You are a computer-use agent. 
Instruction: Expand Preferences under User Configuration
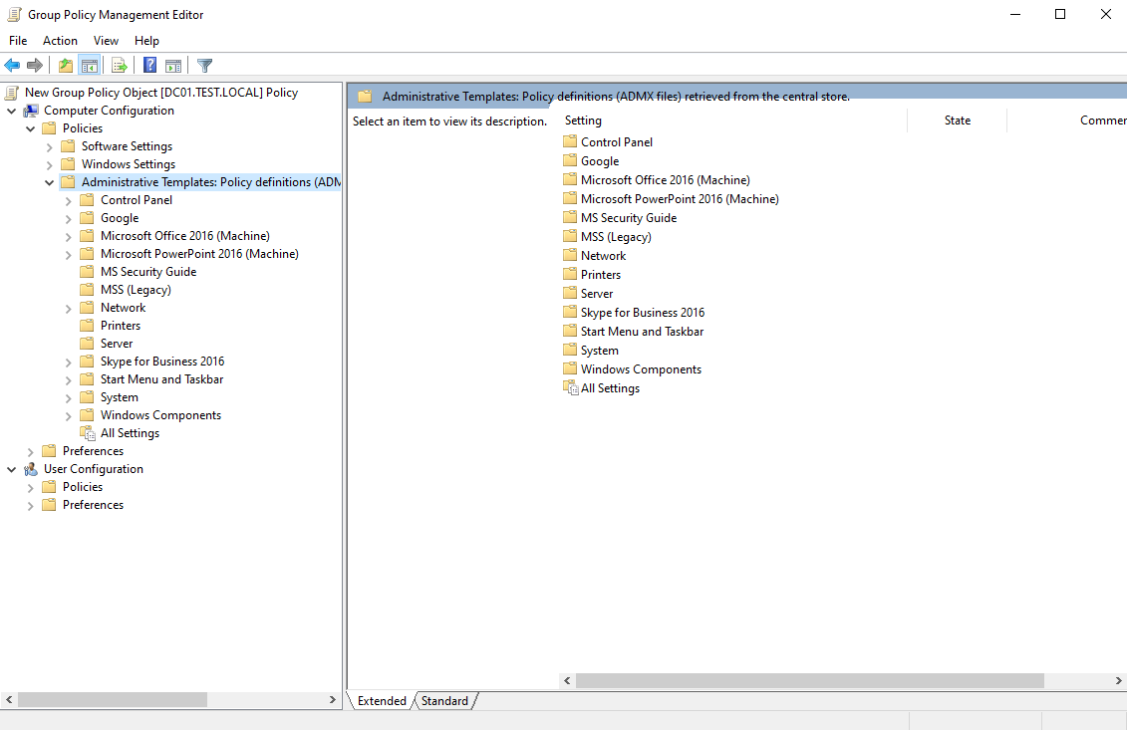(x=30, y=505)
